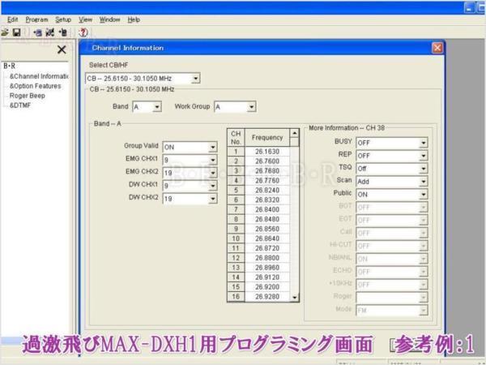486x365 pixels.
Task: Click the channel list scroll down arrow
Action: pyautogui.click(x=294, y=298)
